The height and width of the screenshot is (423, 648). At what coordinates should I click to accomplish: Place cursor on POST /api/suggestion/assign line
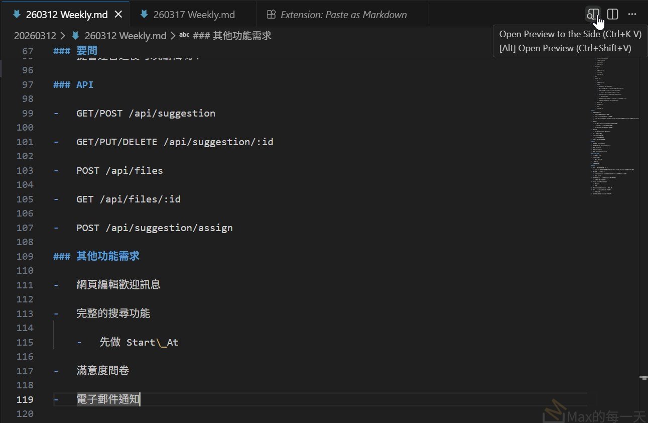coord(154,228)
